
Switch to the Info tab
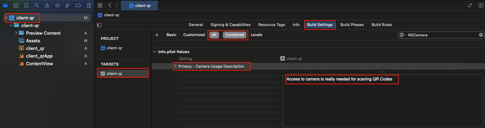pyautogui.click(x=296, y=25)
